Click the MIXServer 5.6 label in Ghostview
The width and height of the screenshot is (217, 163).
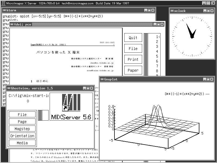click(71, 117)
